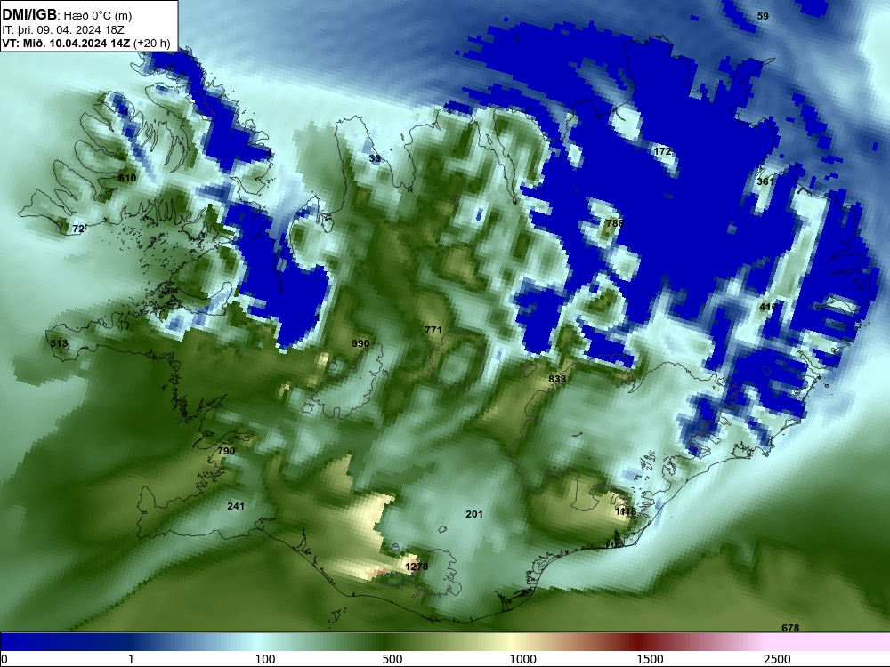Screen dimensions: 890x667
Task: Click the map value 838
Action: (557, 379)
